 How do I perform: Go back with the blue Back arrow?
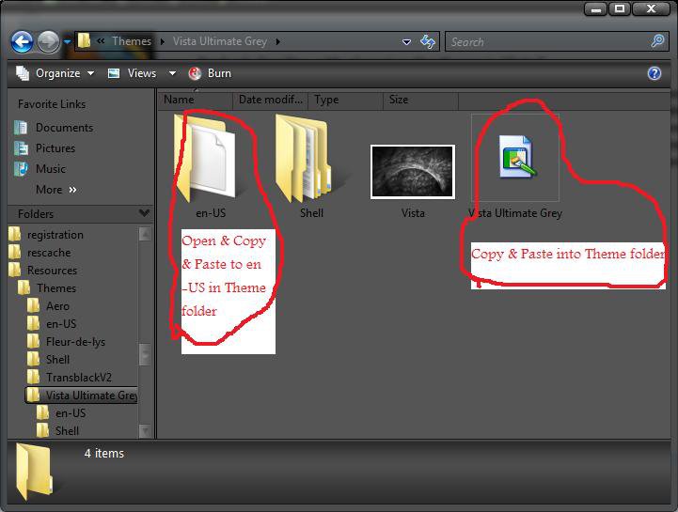[x=22, y=42]
